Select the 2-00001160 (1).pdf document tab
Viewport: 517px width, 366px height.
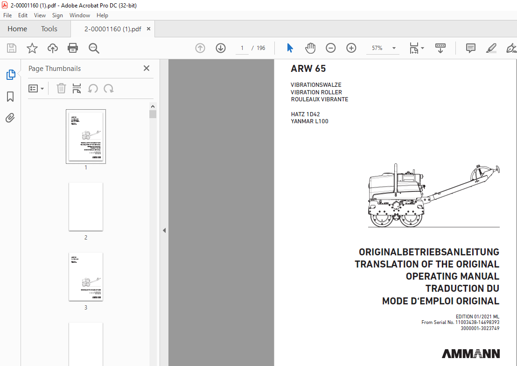click(x=112, y=29)
